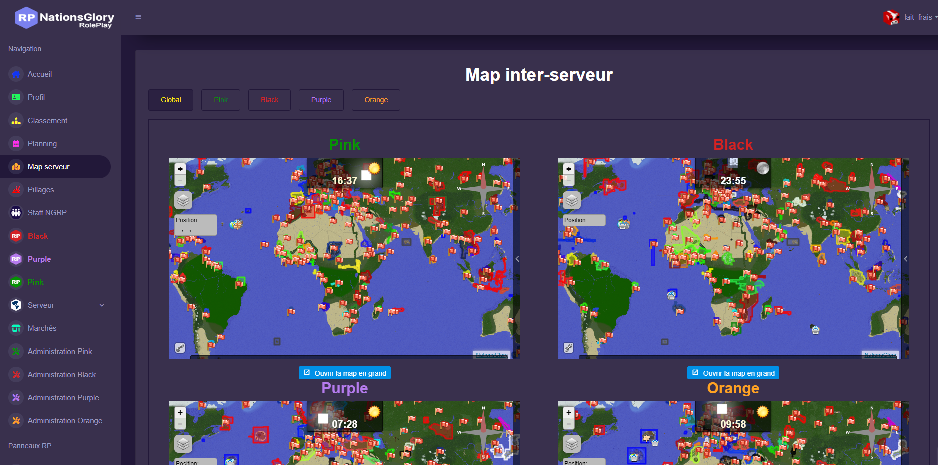938x465 pixels.
Task: Click Administration Purple icon
Action: (16, 398)
